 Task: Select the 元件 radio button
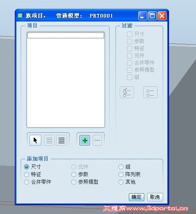tap(74, 167)
